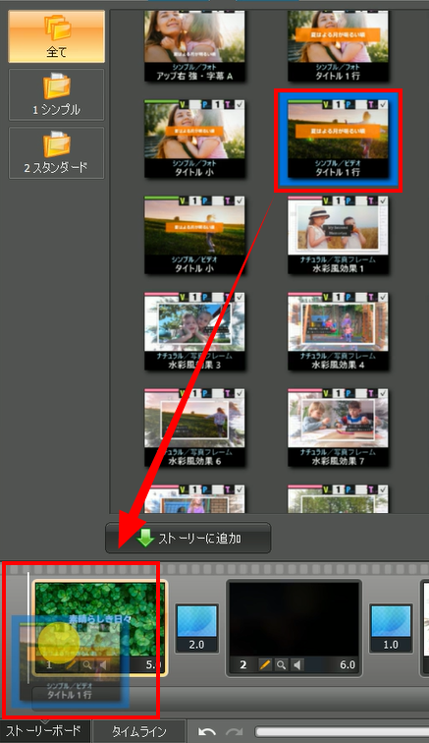The image size is (429, 743).
Task: Select black scene 2 in storyboard
Action: point(295,618)
